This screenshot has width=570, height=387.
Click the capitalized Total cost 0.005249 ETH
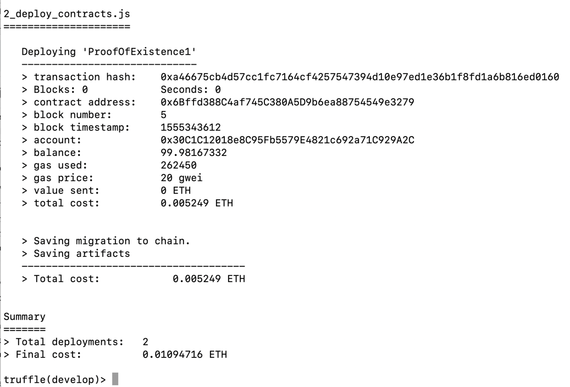[208, 279]
